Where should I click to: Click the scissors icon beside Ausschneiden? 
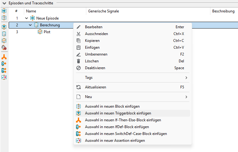(79, 34)
